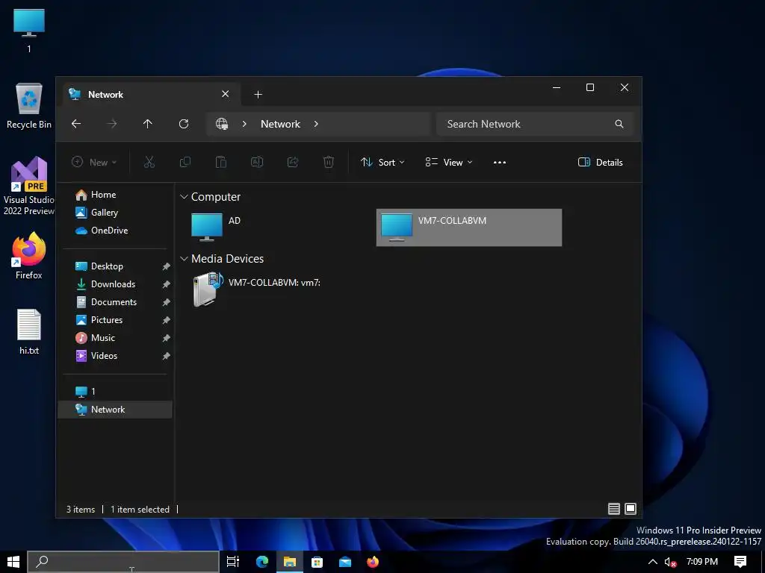Go back with the left arrow button
This screenshot has height=573, width=765.
click(x=76, y=124)
